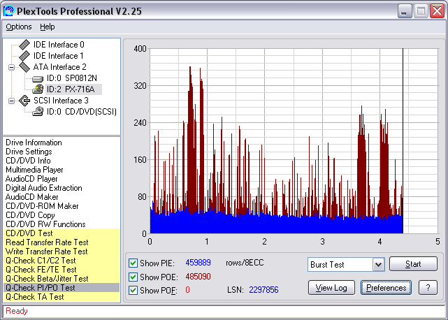
Task: Toggle the Show POF checkbox
Action: pos(133,290)
